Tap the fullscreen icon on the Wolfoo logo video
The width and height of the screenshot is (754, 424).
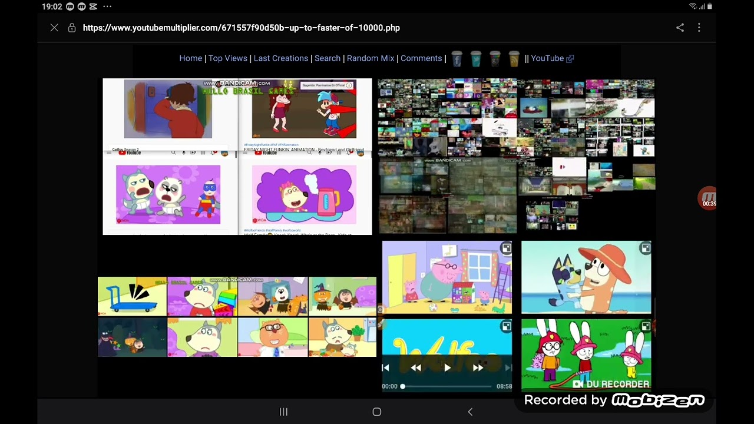click(x=506, y=326)
